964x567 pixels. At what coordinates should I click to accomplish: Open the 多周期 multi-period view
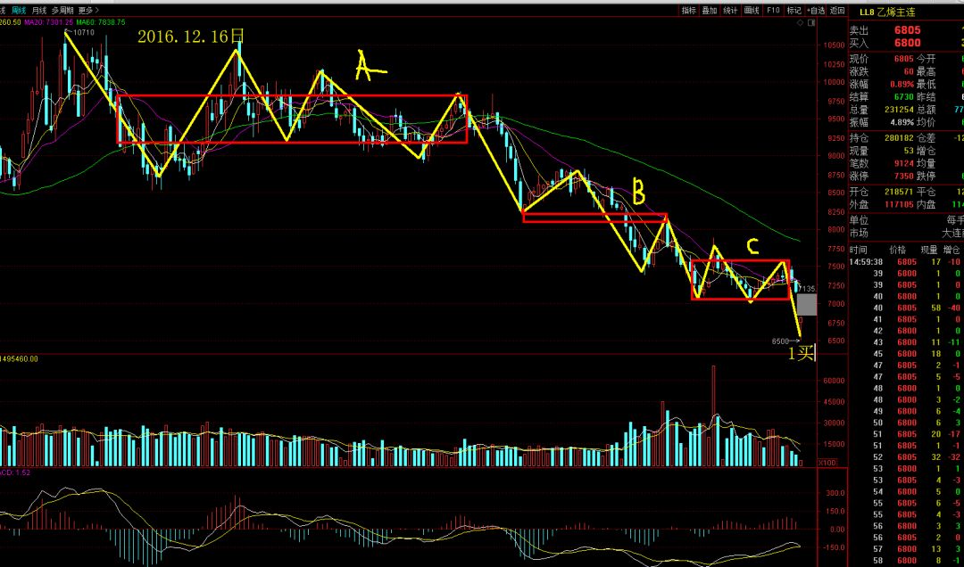click(x=62, y=11)
